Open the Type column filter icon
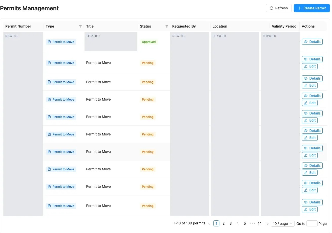Image resolution: width=332 pixels, height=233 pixels. click(x=80, y=26)
